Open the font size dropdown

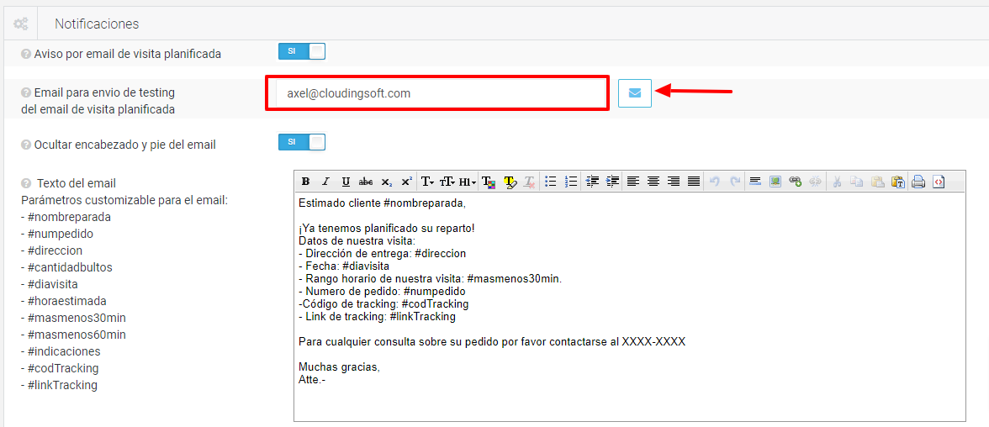click(x=447, y=182)
